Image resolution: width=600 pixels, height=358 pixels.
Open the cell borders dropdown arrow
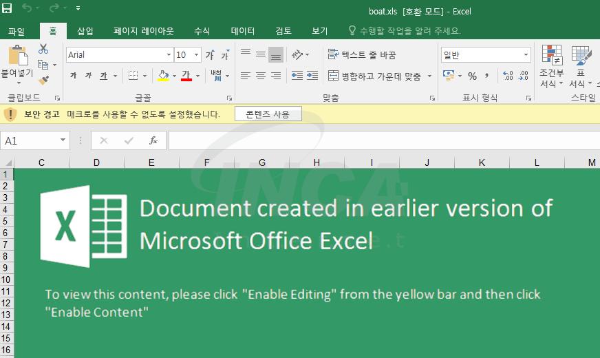[x=144, y=76]
